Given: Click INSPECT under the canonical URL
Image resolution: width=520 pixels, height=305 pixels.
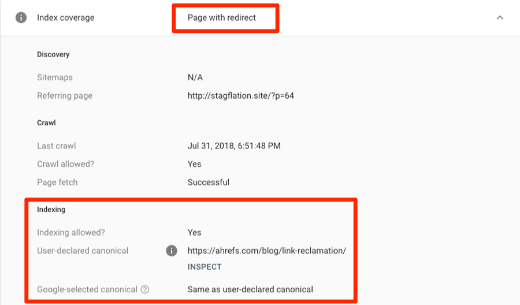Looking at the screenshot, I should [x=205, y=267].
